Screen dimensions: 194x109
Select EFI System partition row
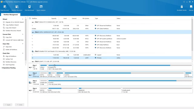pyautogui.click(x=111, y=39)
